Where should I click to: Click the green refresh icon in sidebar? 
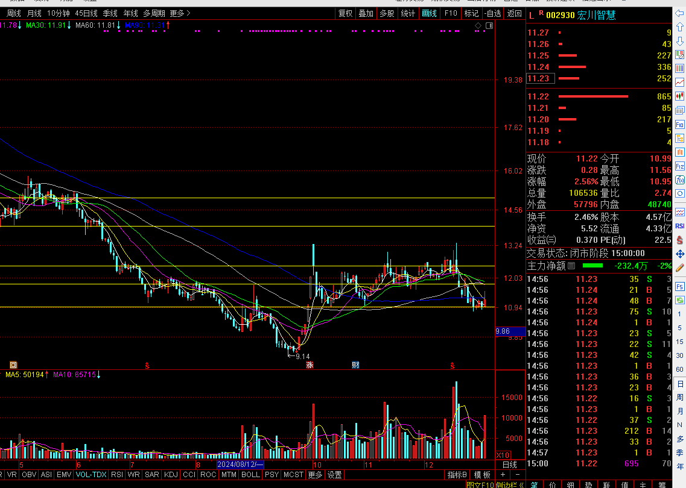680,300
